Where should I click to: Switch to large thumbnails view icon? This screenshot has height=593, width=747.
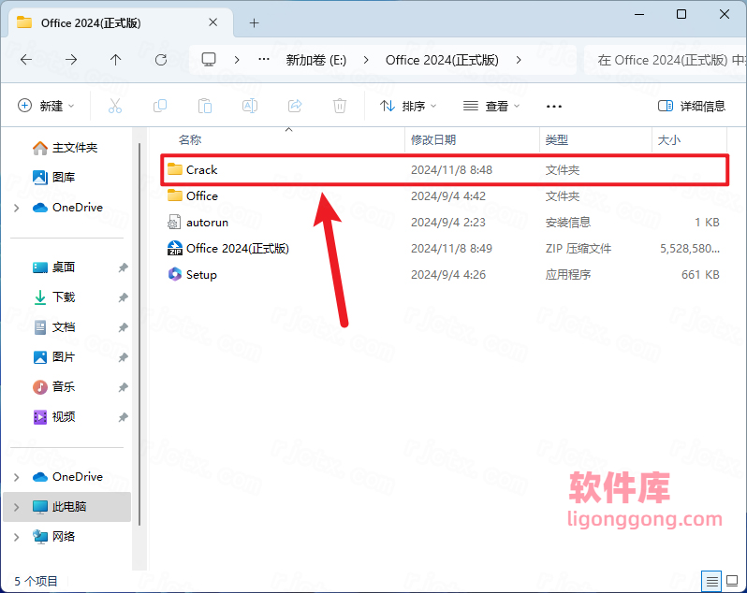click(732, 581)
